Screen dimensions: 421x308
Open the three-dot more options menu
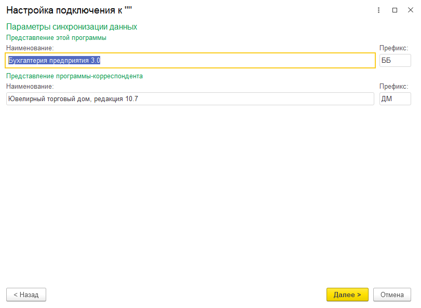pyautogui.click(x=378, y=10)
